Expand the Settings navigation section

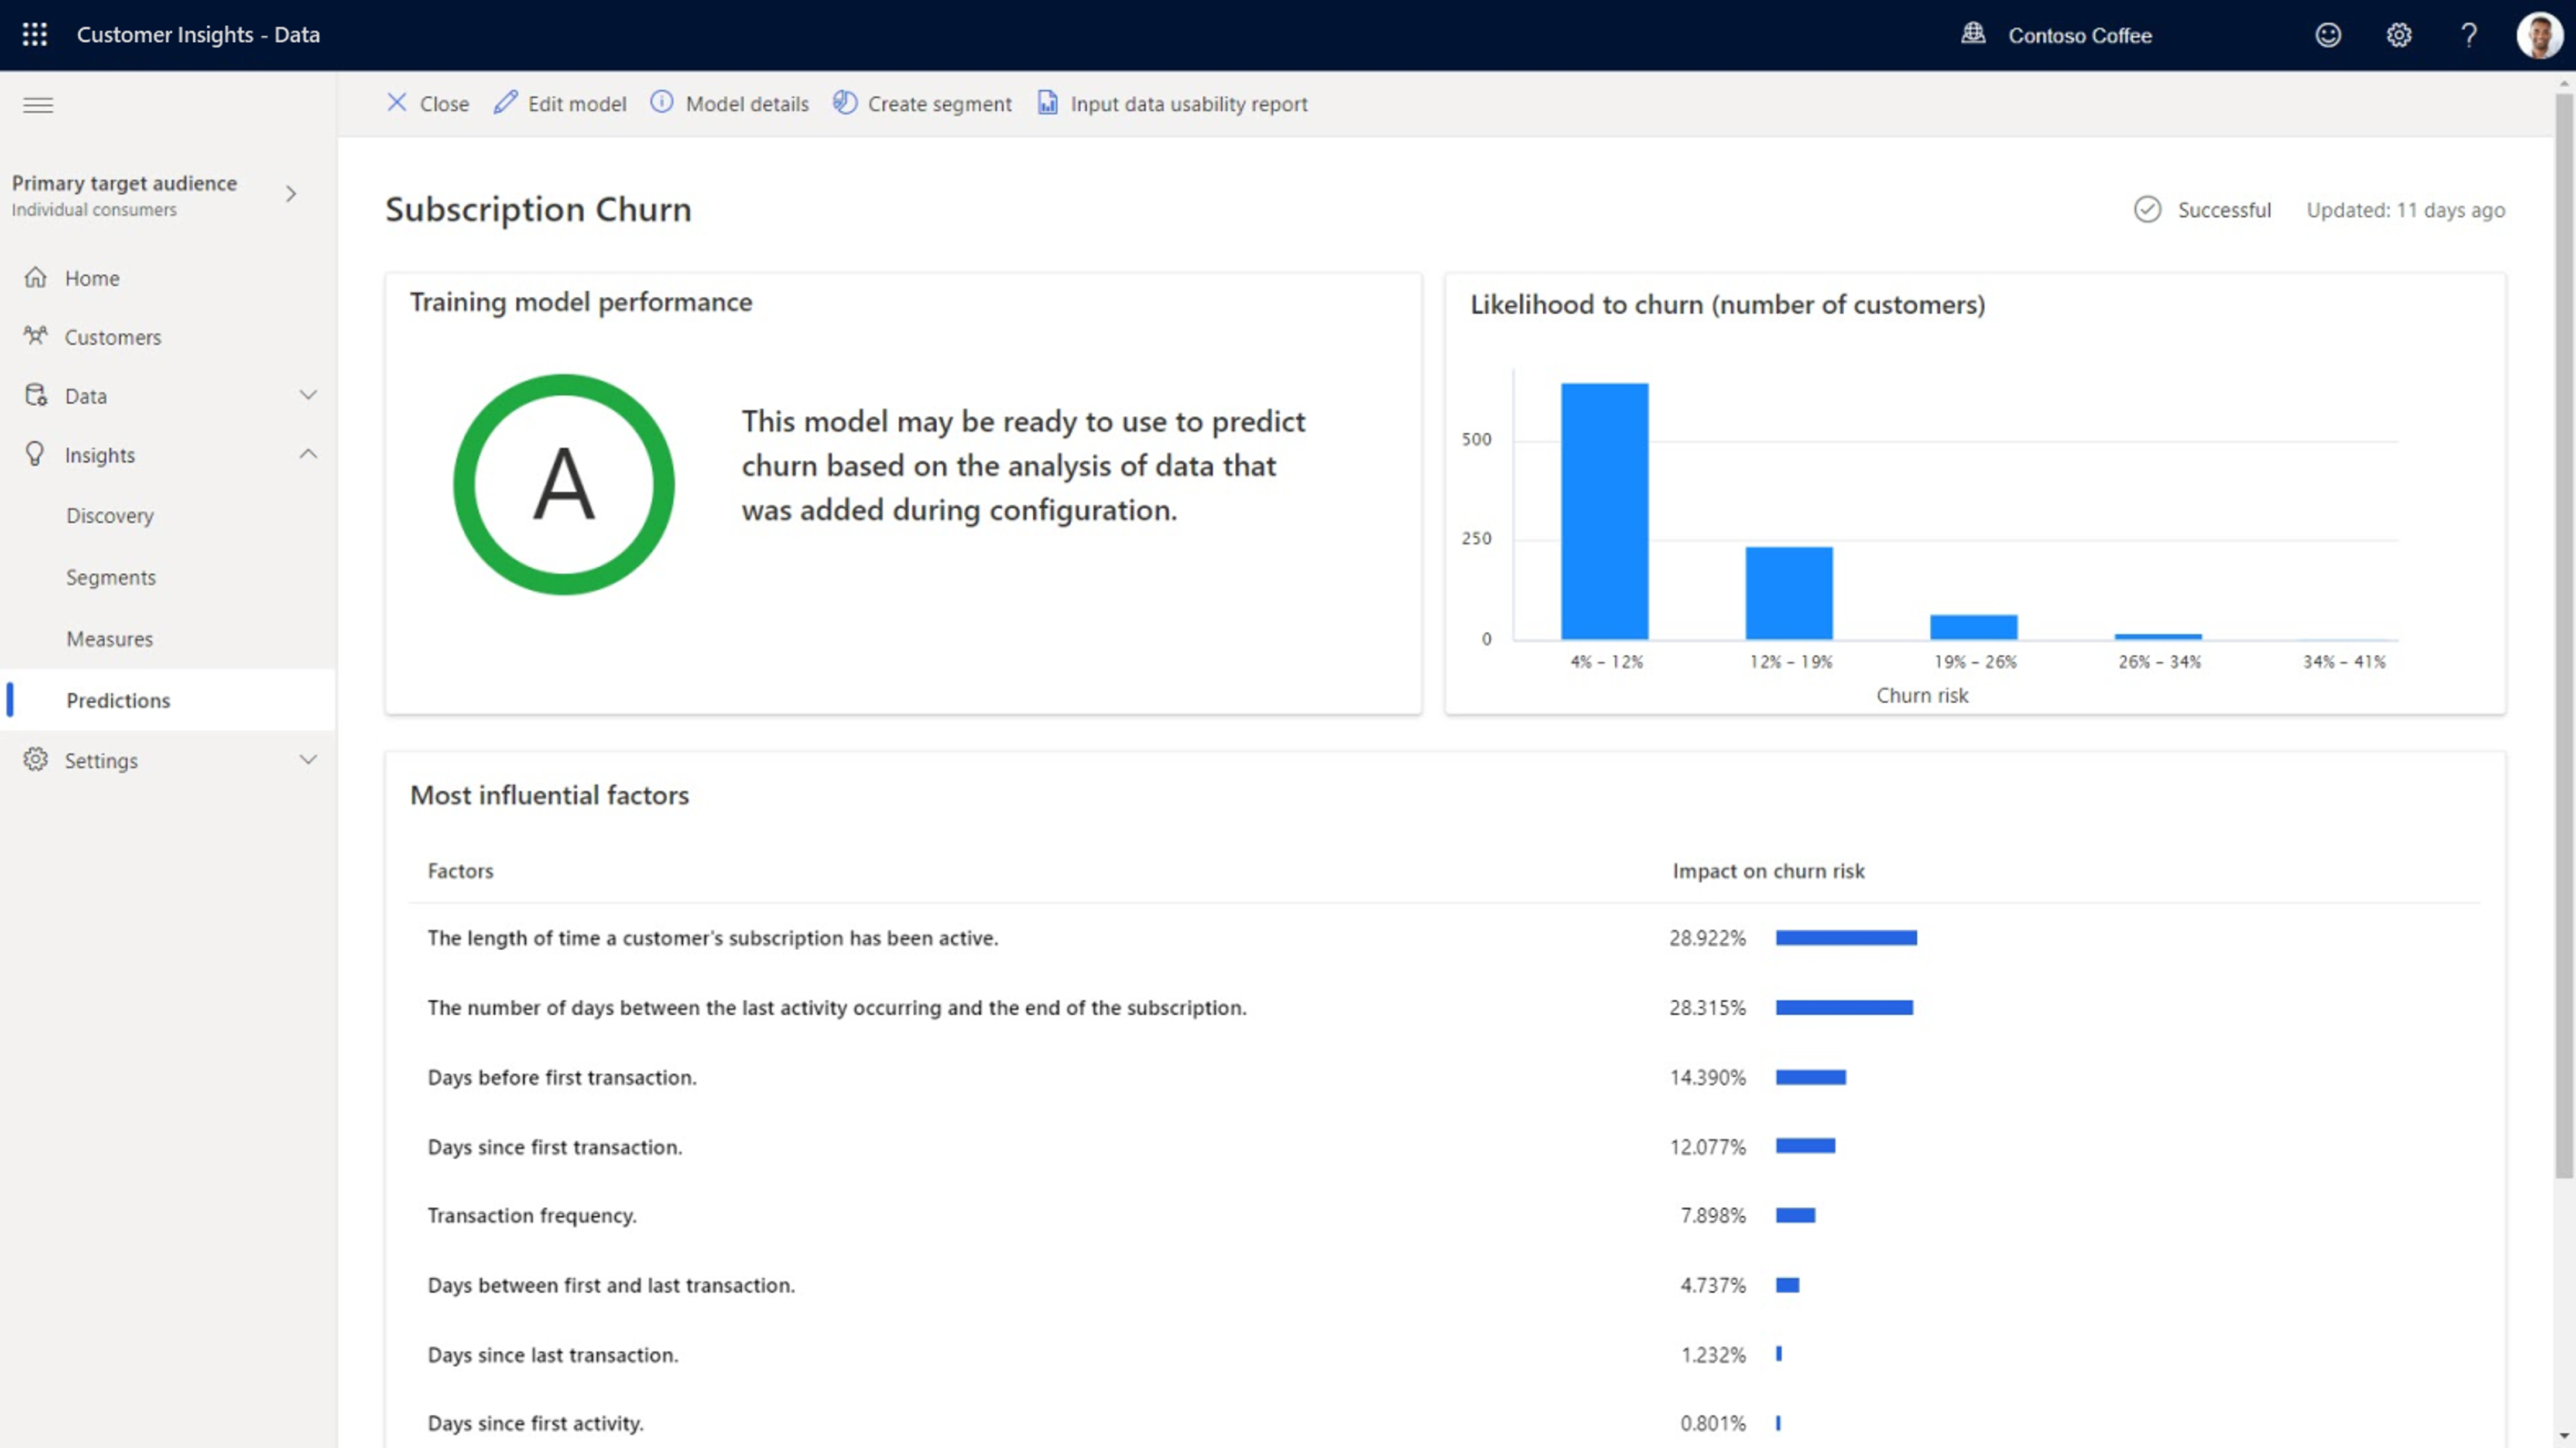pyautogui.click(x=308, y=760)
